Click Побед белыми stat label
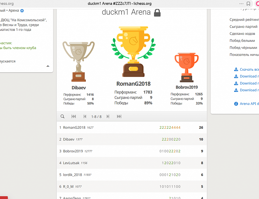Image resolution: width=259 pixels, height=199 pixels. coord(242,40)
